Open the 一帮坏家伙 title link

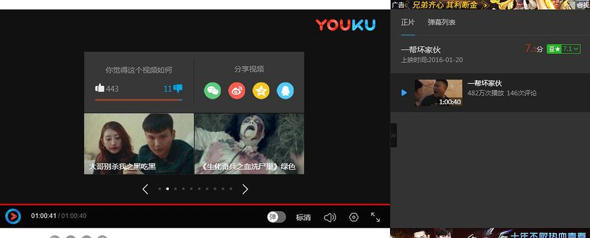pyautogui.click(x=421, y=50)
